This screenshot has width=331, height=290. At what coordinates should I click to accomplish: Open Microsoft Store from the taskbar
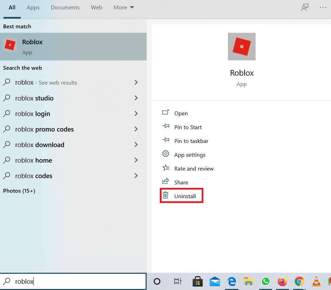coord(197,281)
